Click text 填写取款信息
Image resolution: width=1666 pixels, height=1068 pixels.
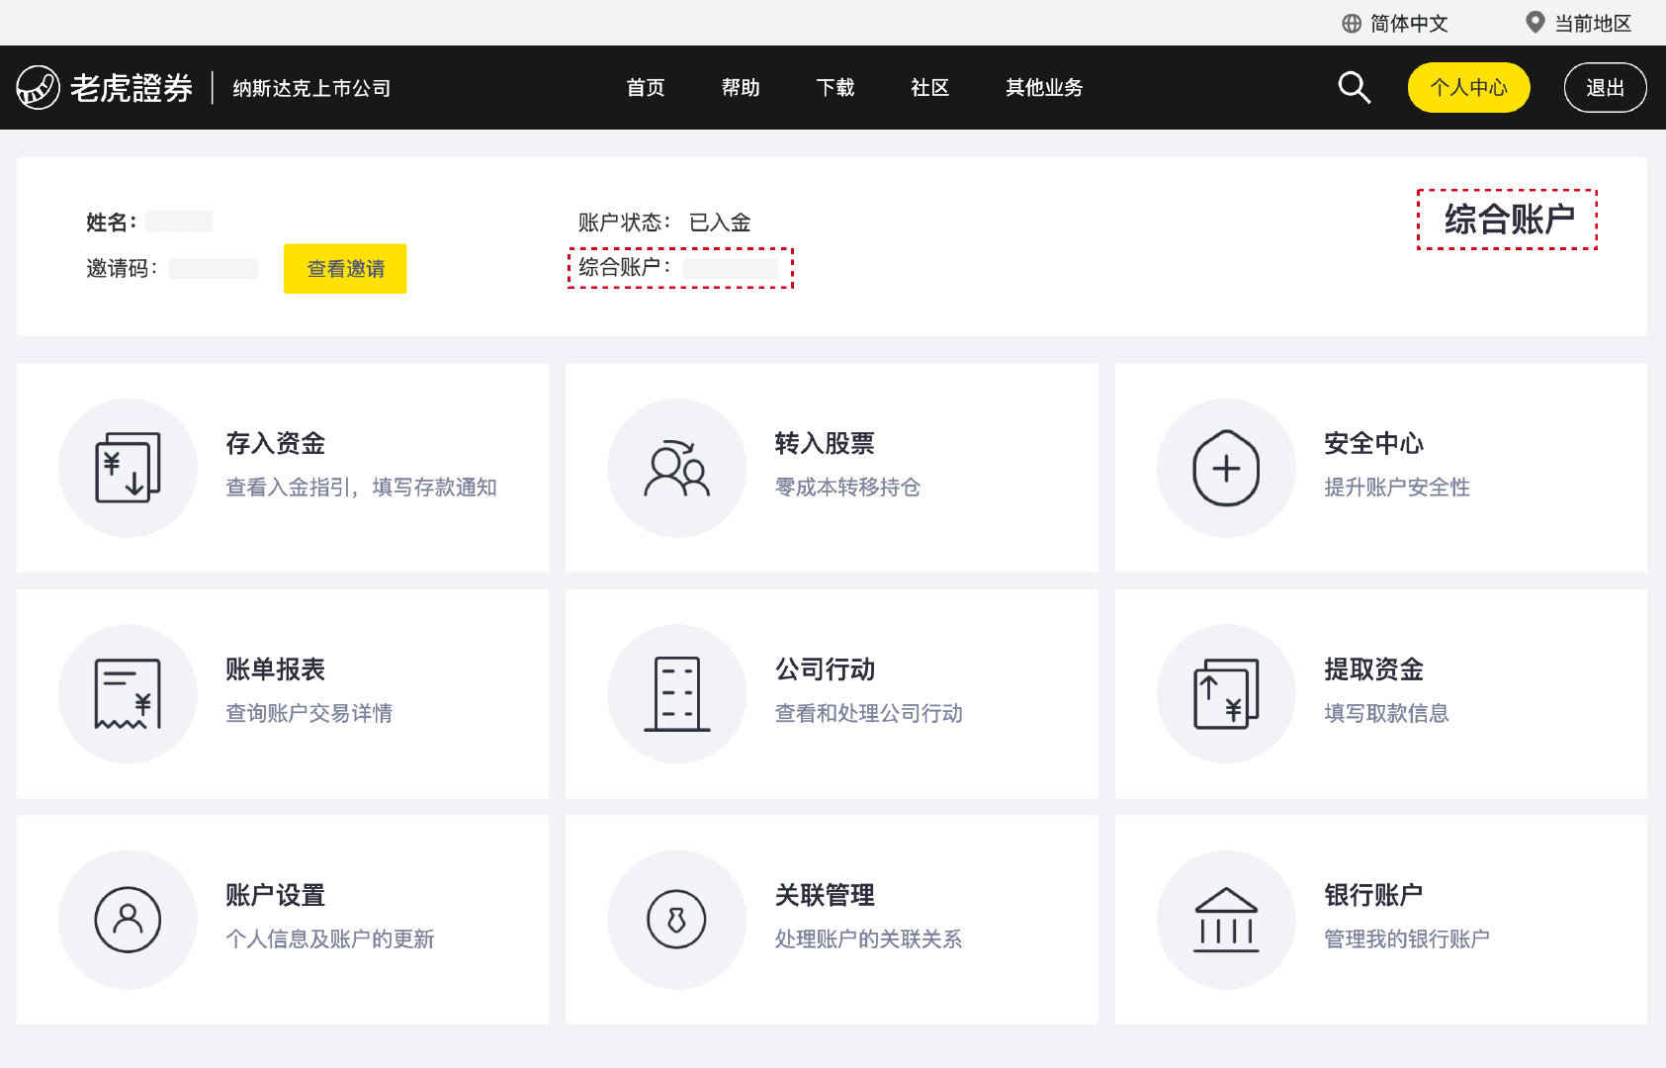pyautogui.click(x=1386, y=713)
